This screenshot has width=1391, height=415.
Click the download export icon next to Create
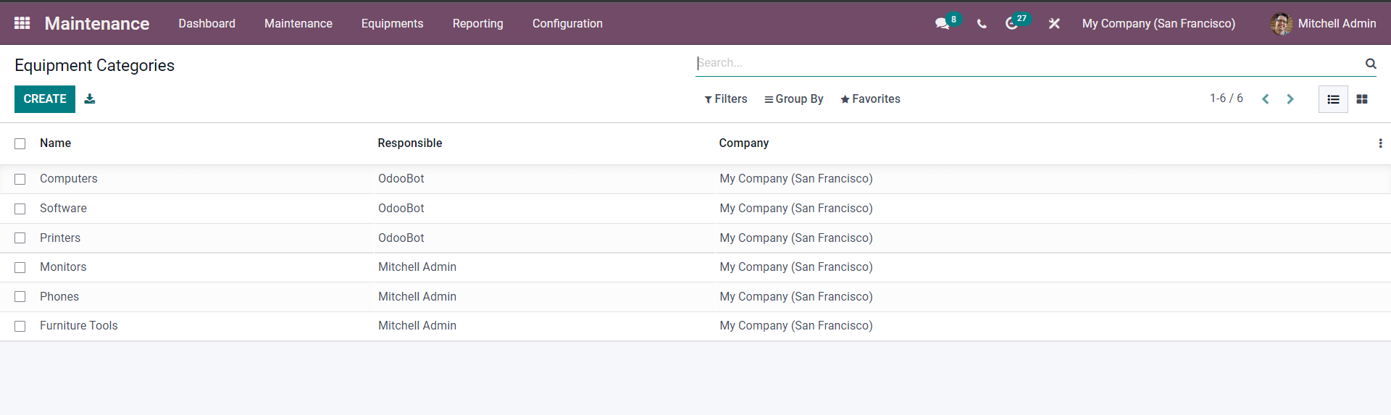tap(90, 98)
